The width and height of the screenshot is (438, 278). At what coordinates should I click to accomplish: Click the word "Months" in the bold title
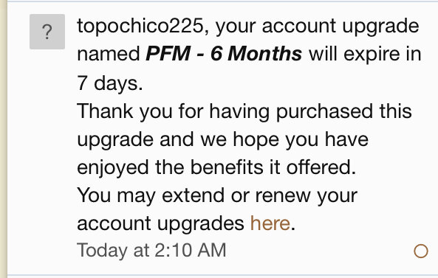[265, 54]
